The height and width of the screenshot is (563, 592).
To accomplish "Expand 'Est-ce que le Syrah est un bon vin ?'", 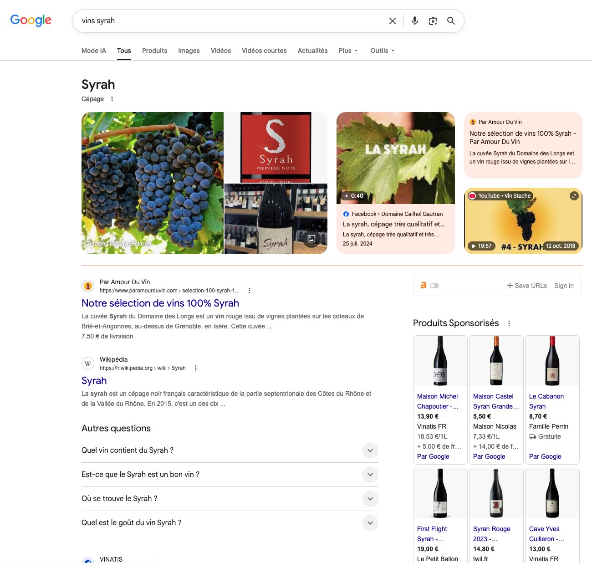I will click(230, 475).
